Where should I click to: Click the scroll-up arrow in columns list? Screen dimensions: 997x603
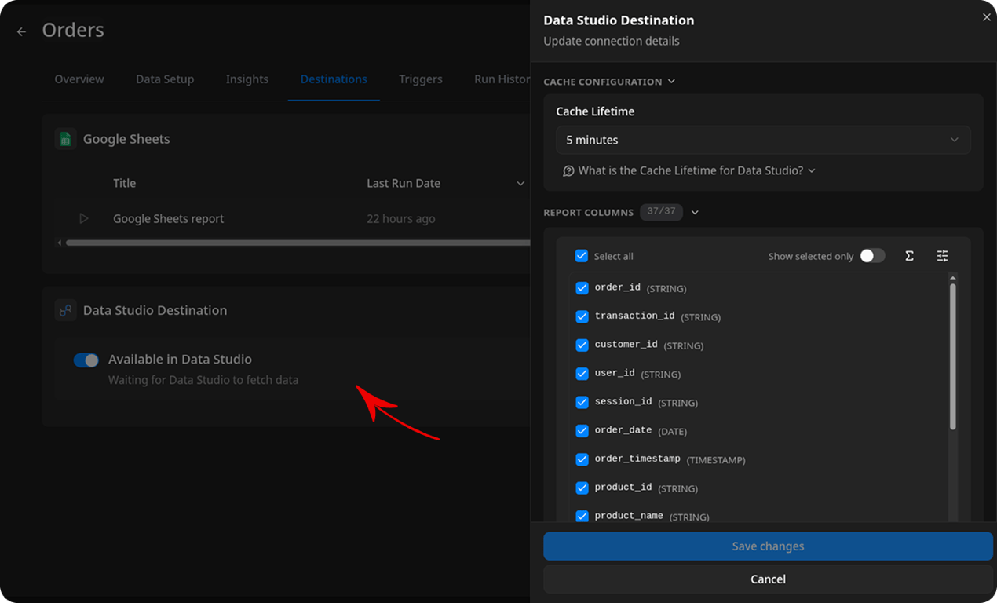pyautogui.click(x=952, y=278)
